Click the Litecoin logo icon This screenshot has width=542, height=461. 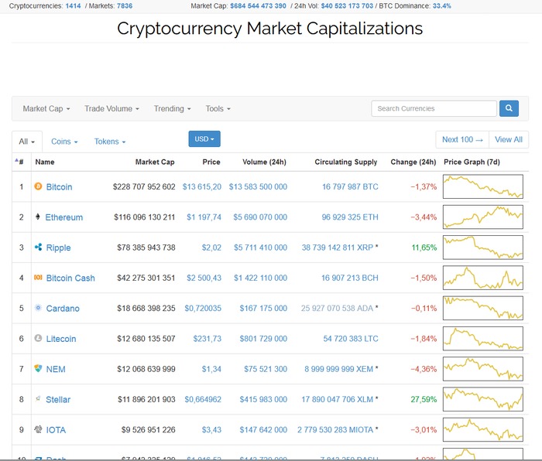point(38,338)
